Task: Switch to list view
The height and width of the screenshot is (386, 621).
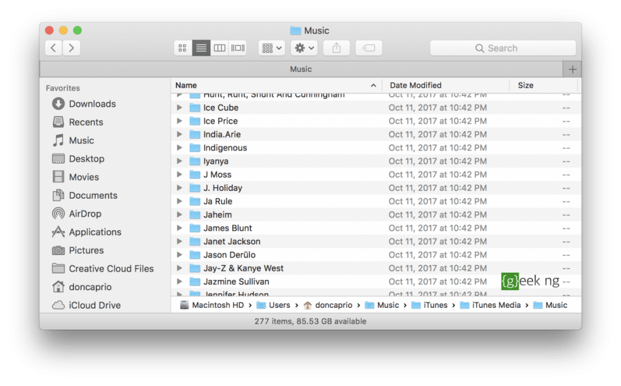Action: coord(201,48)
